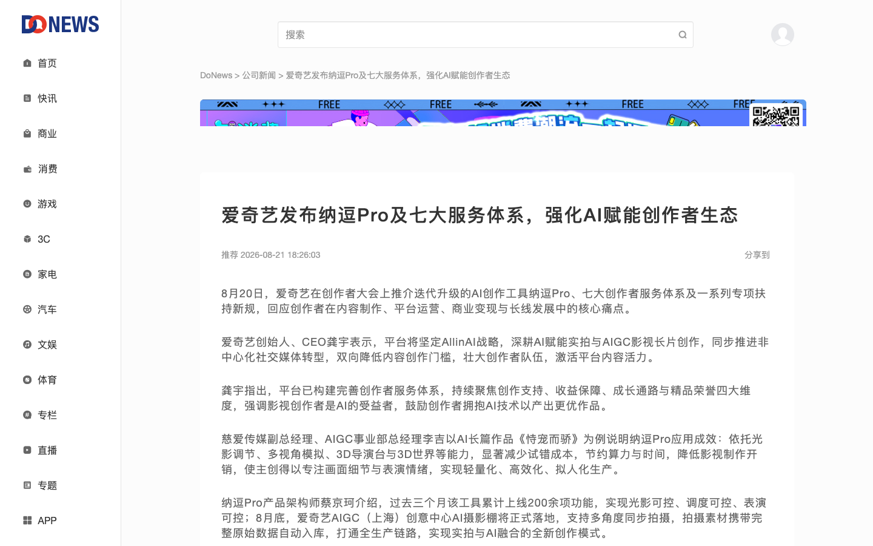Click the 专题 topic icon

27,485
